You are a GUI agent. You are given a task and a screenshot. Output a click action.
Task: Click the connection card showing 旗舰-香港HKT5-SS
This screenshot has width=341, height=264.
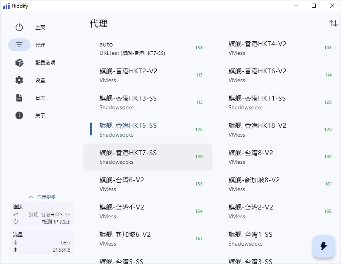42,214
